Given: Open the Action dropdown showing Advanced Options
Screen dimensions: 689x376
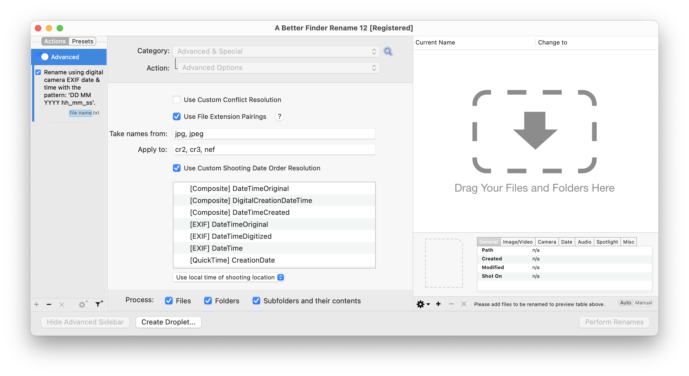Looking at the screenshot, I should 279,68.
